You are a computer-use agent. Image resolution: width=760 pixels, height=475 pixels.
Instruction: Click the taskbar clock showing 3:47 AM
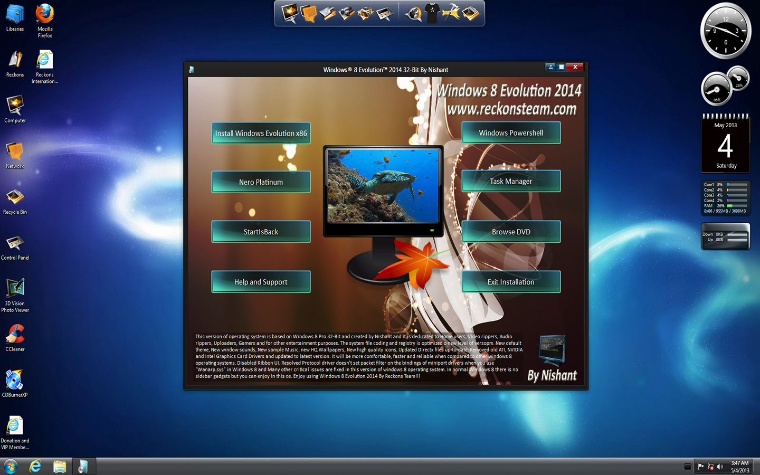pos(740,467)
